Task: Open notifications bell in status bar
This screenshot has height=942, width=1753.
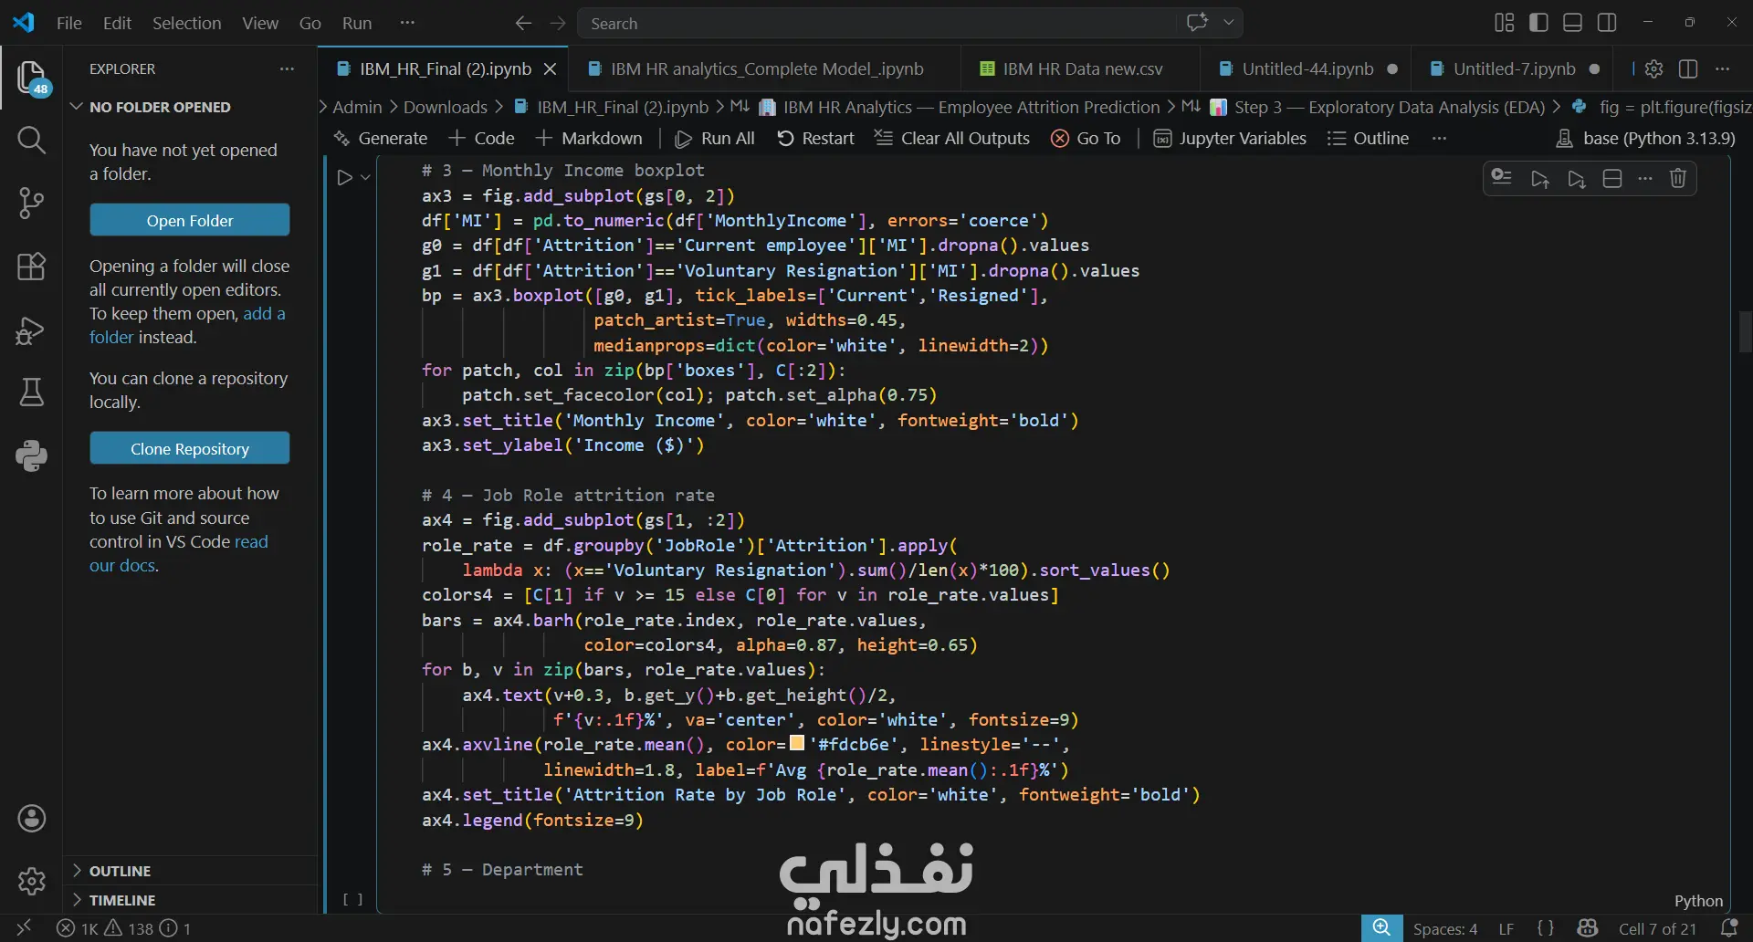Action: point(1729,928)
